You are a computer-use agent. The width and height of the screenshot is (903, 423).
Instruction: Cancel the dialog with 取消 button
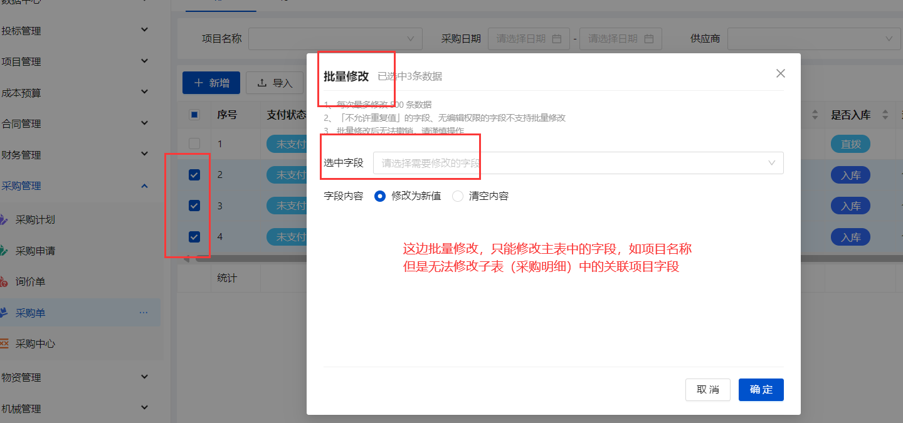707,389
